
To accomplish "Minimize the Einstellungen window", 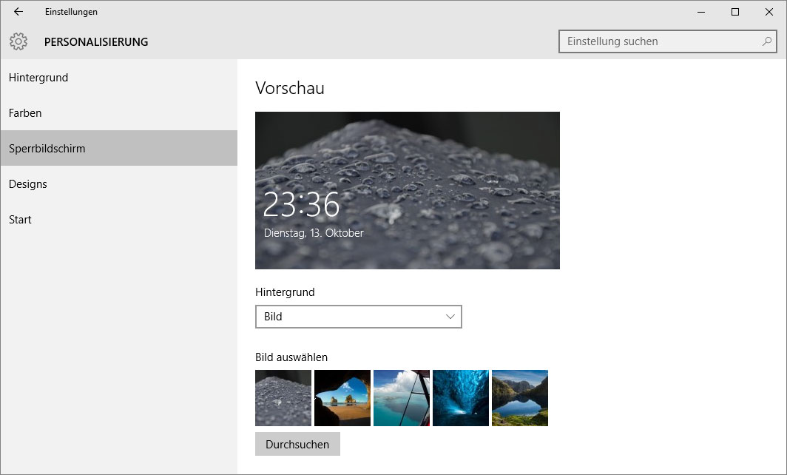I will point(701,12).
